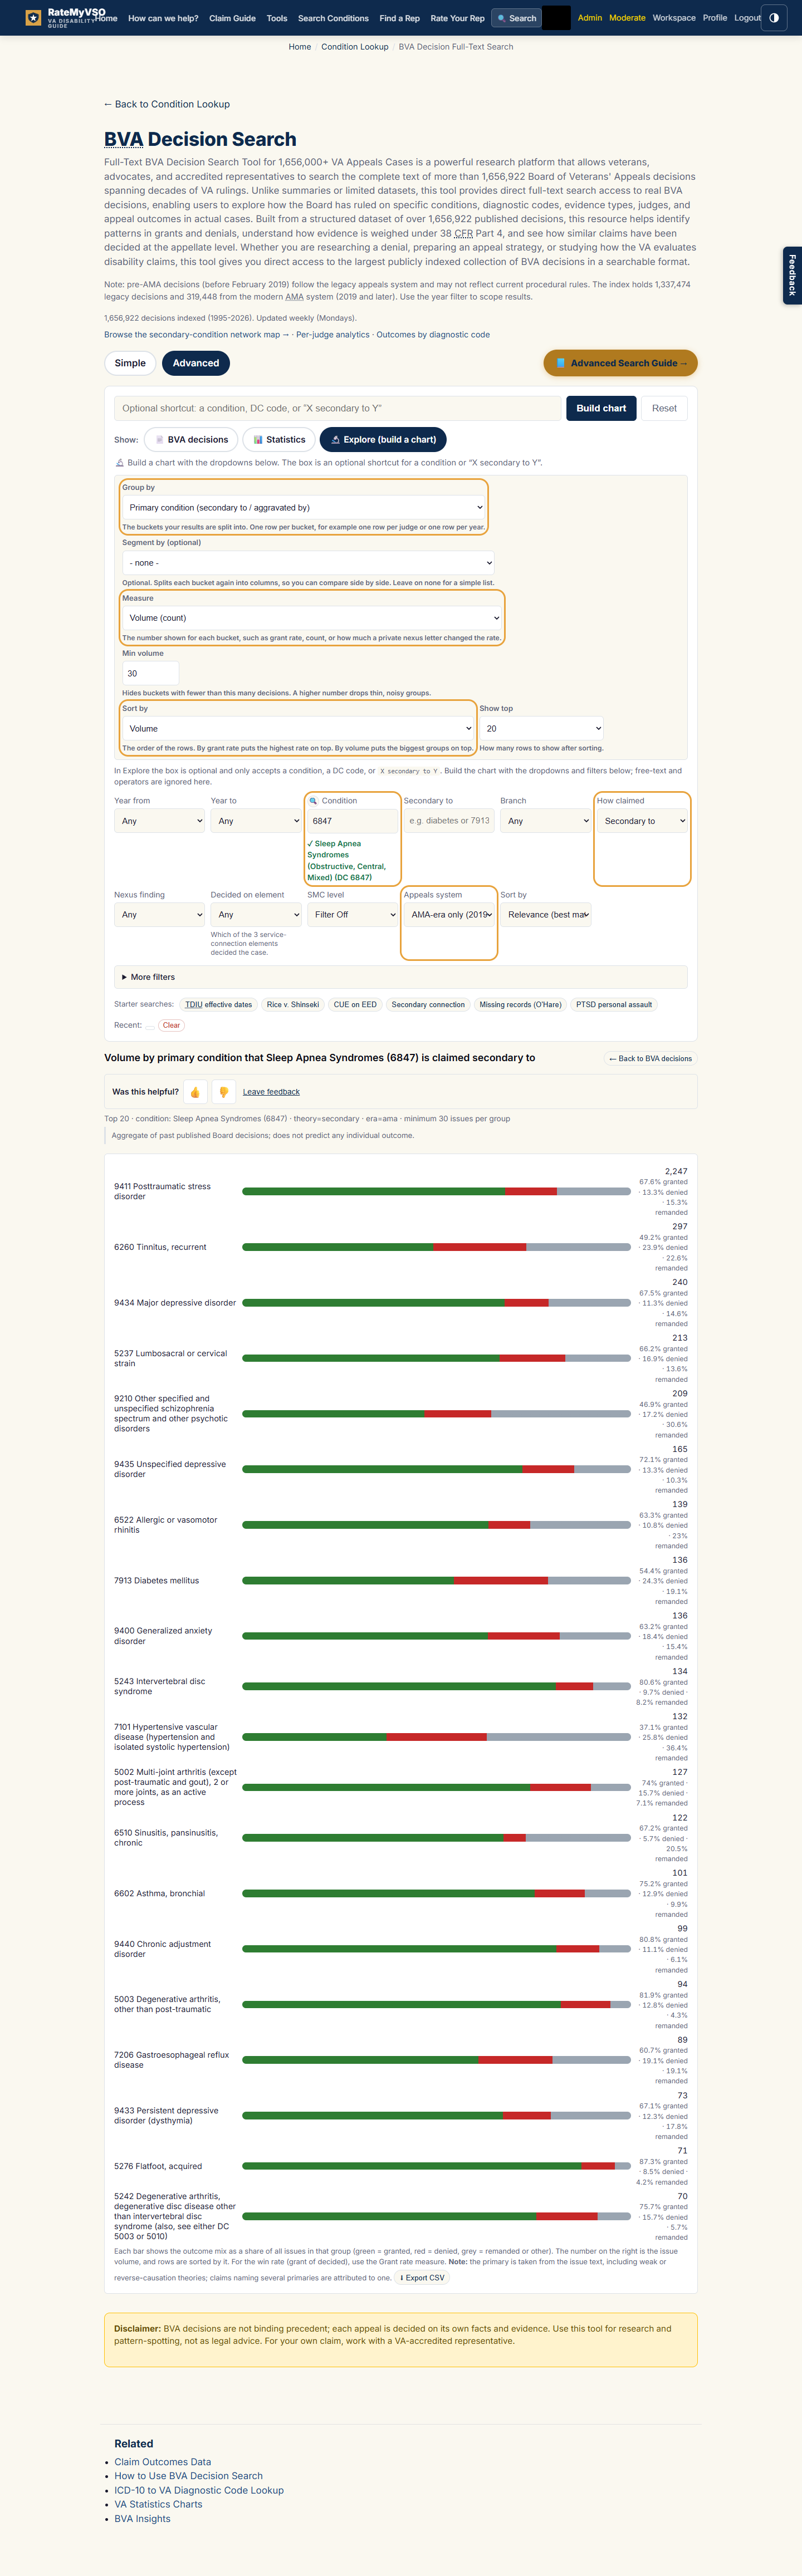Run Secondary connection starter search
Image resolution: width=802 pixels, height=2576 pixels.
tap(428, 1004)
